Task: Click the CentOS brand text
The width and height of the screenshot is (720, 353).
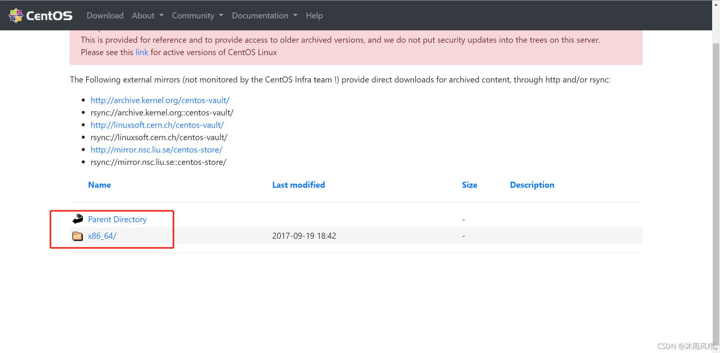Action: tap(49, 16)
